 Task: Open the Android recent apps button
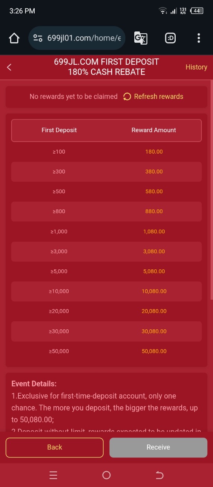53,475
